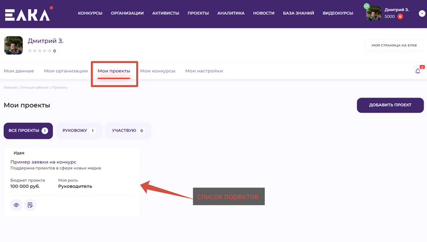Open Мои организации tab
The width and height of the screenshot is (427, 242).
[66, 71]
